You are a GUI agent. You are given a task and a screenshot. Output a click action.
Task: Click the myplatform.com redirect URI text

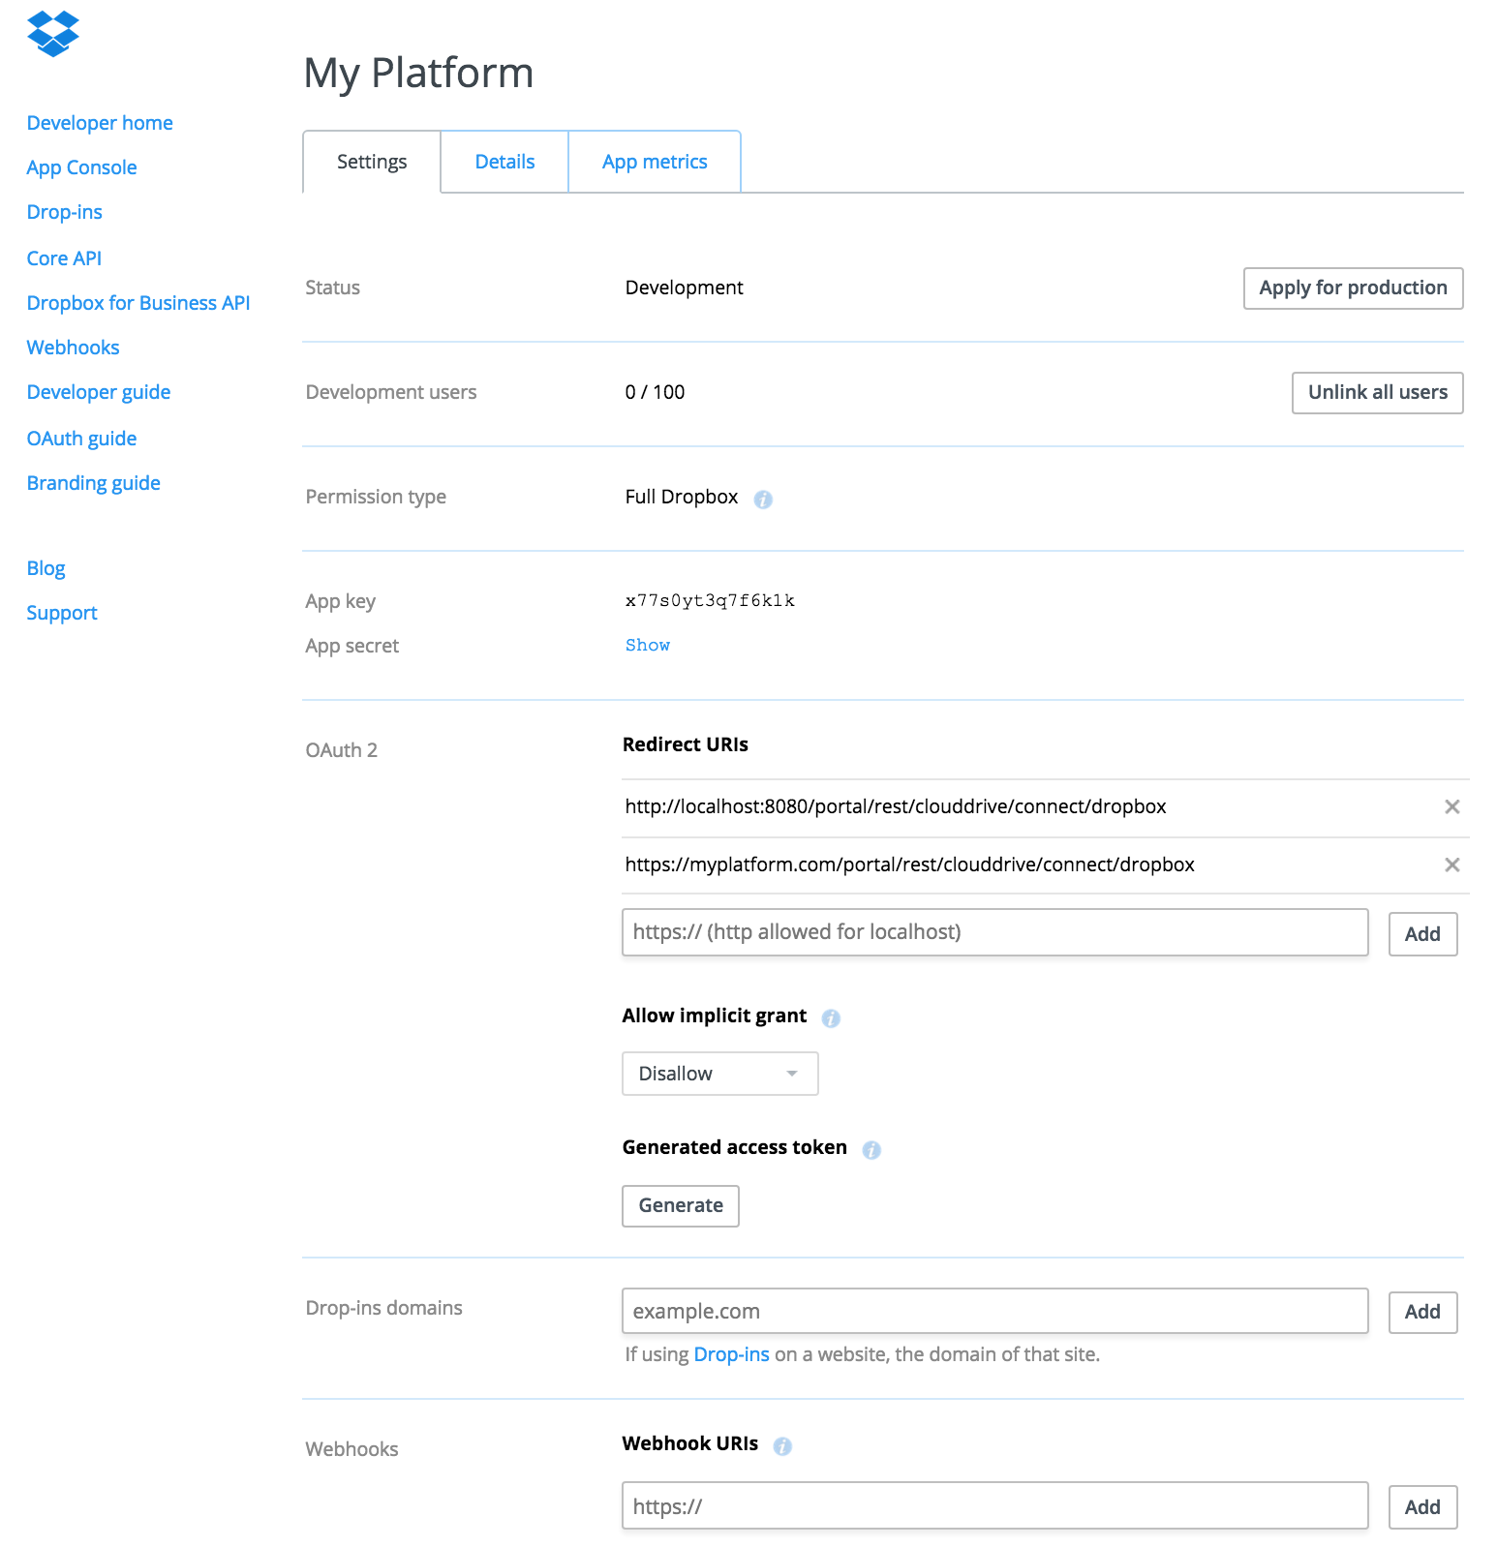pos(909,864)
